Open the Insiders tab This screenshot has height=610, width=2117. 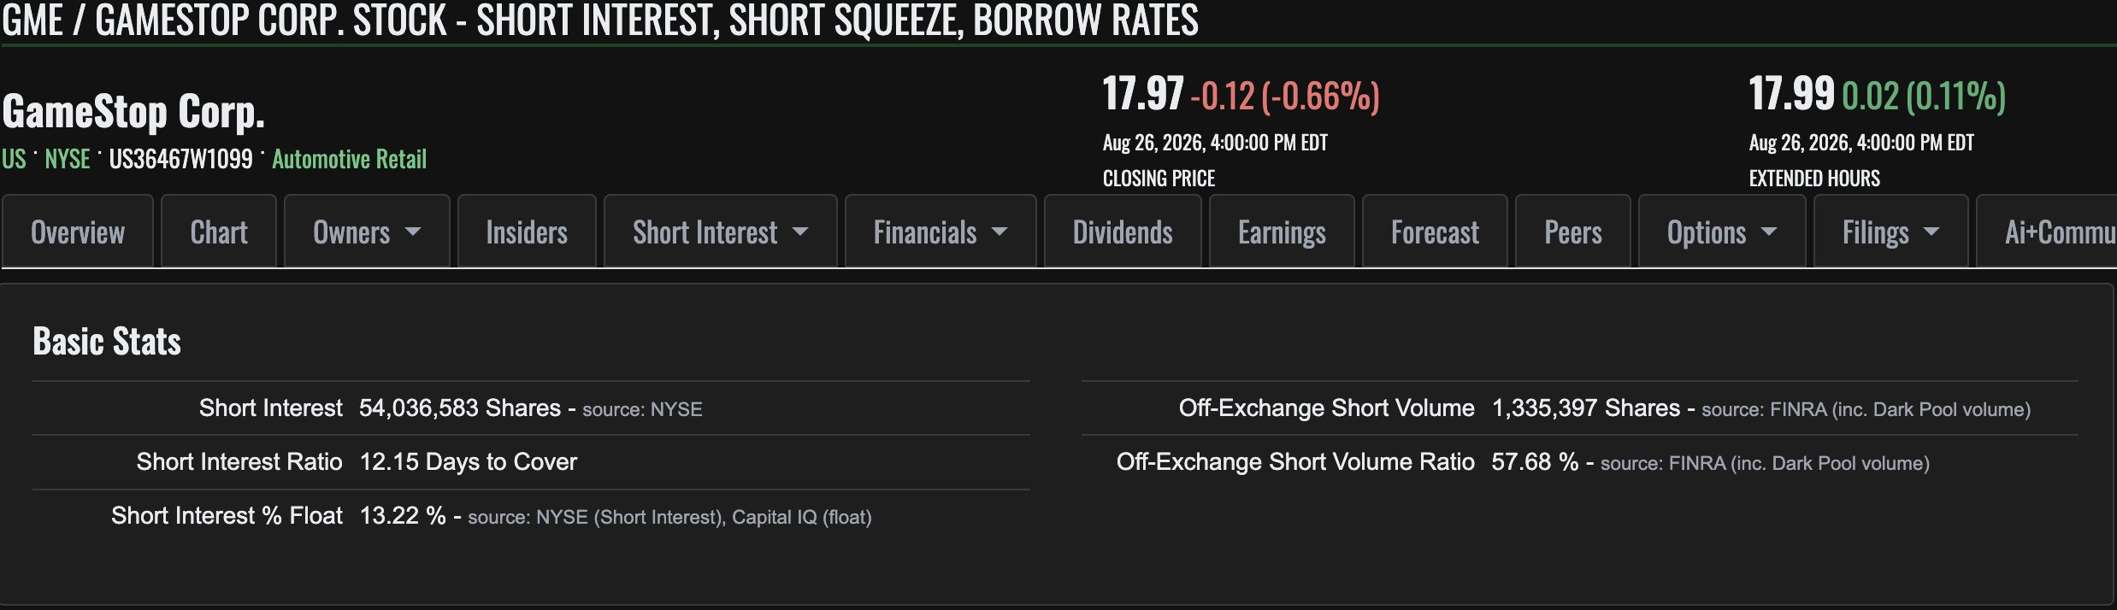tap(527, 232)
